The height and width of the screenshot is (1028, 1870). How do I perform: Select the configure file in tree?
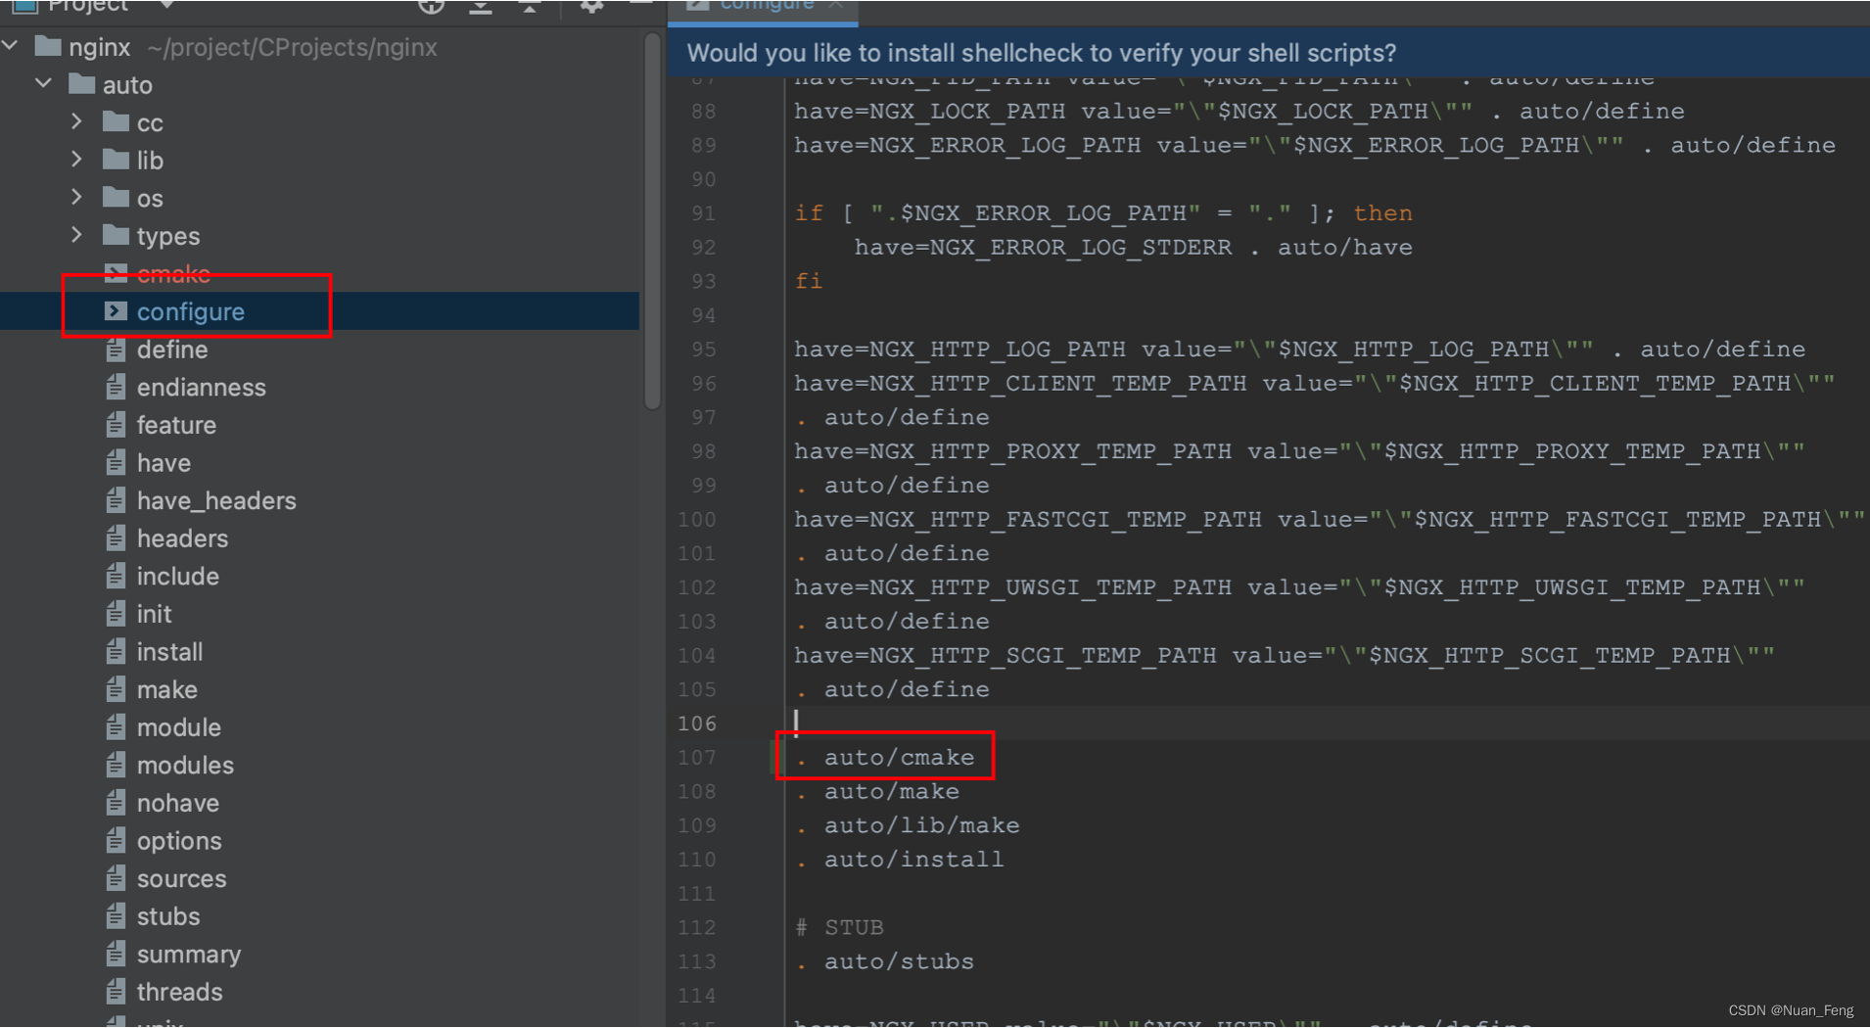(190, 311)
